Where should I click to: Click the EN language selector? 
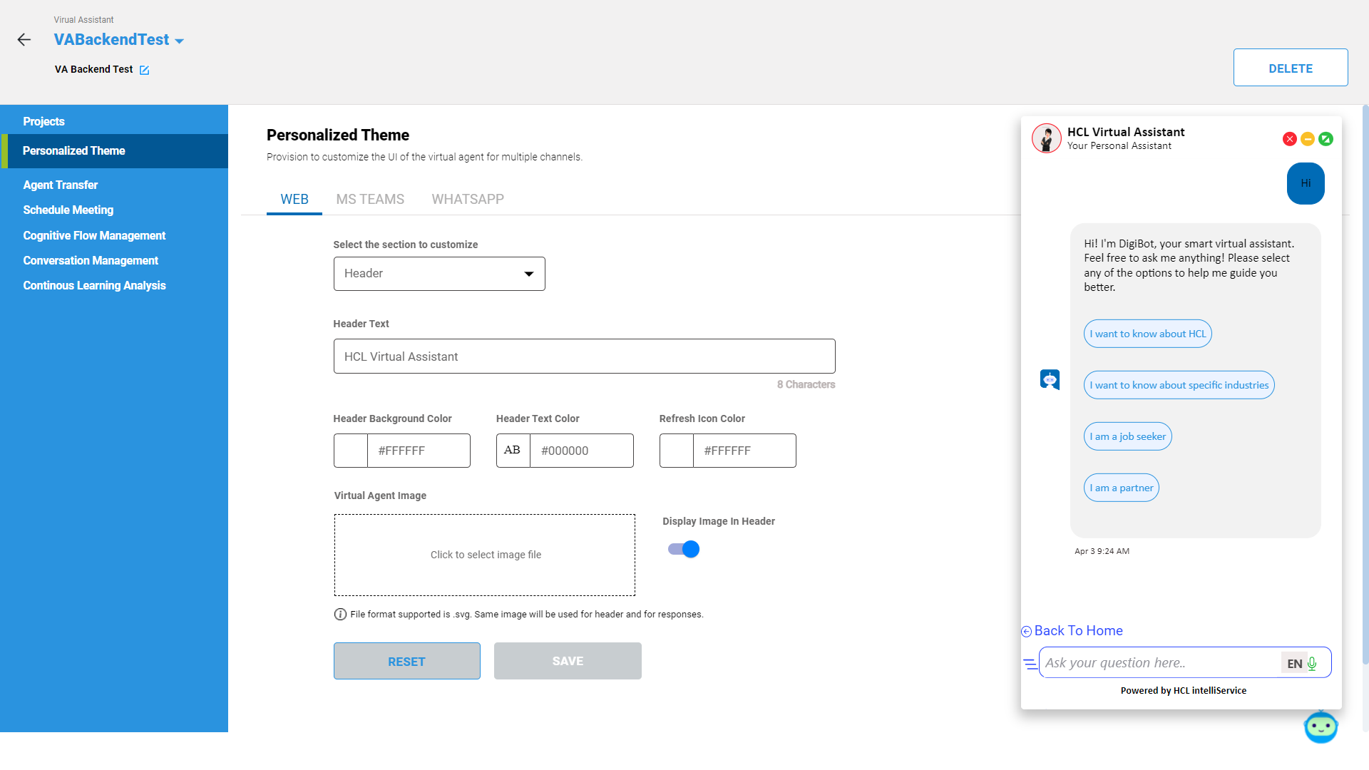(x=1294, y=664)
